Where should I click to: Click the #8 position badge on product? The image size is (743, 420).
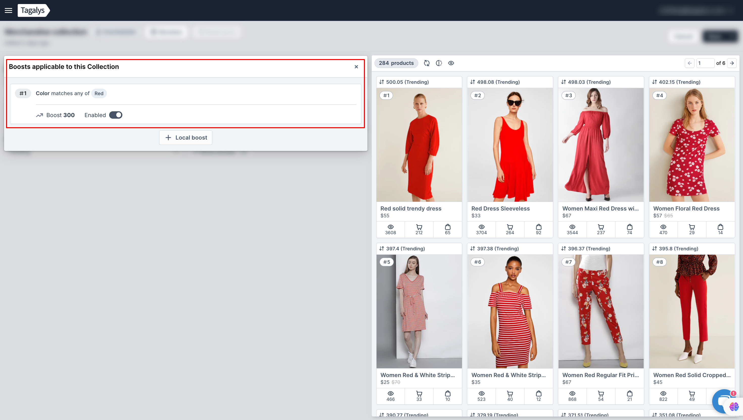(x=659, y=262)
